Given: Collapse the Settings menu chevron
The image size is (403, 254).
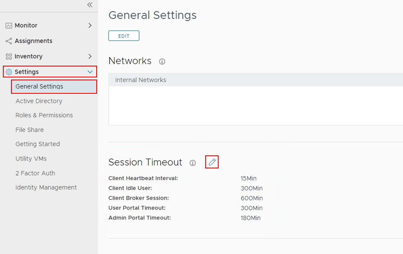Looking at the screenshot, I should (x=90, y=72).
